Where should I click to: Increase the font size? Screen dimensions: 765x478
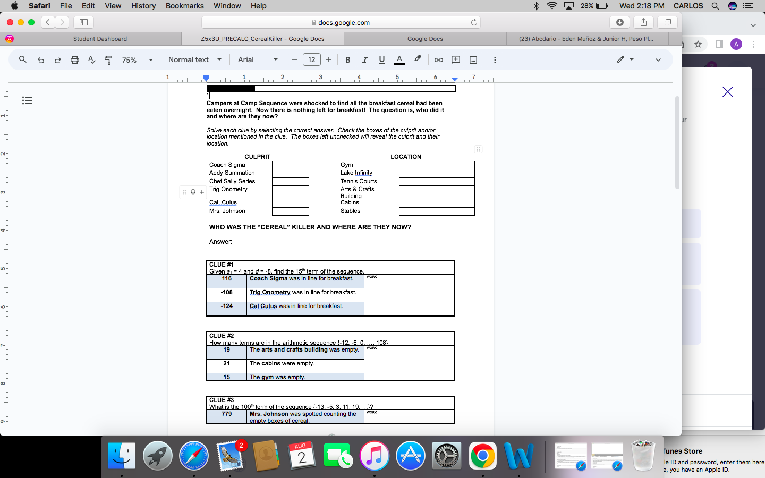pyautogui.click(x=329, y=60)
